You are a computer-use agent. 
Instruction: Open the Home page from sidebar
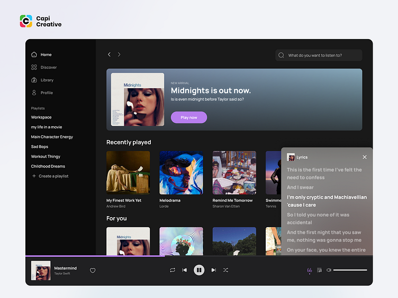point(41,54)
